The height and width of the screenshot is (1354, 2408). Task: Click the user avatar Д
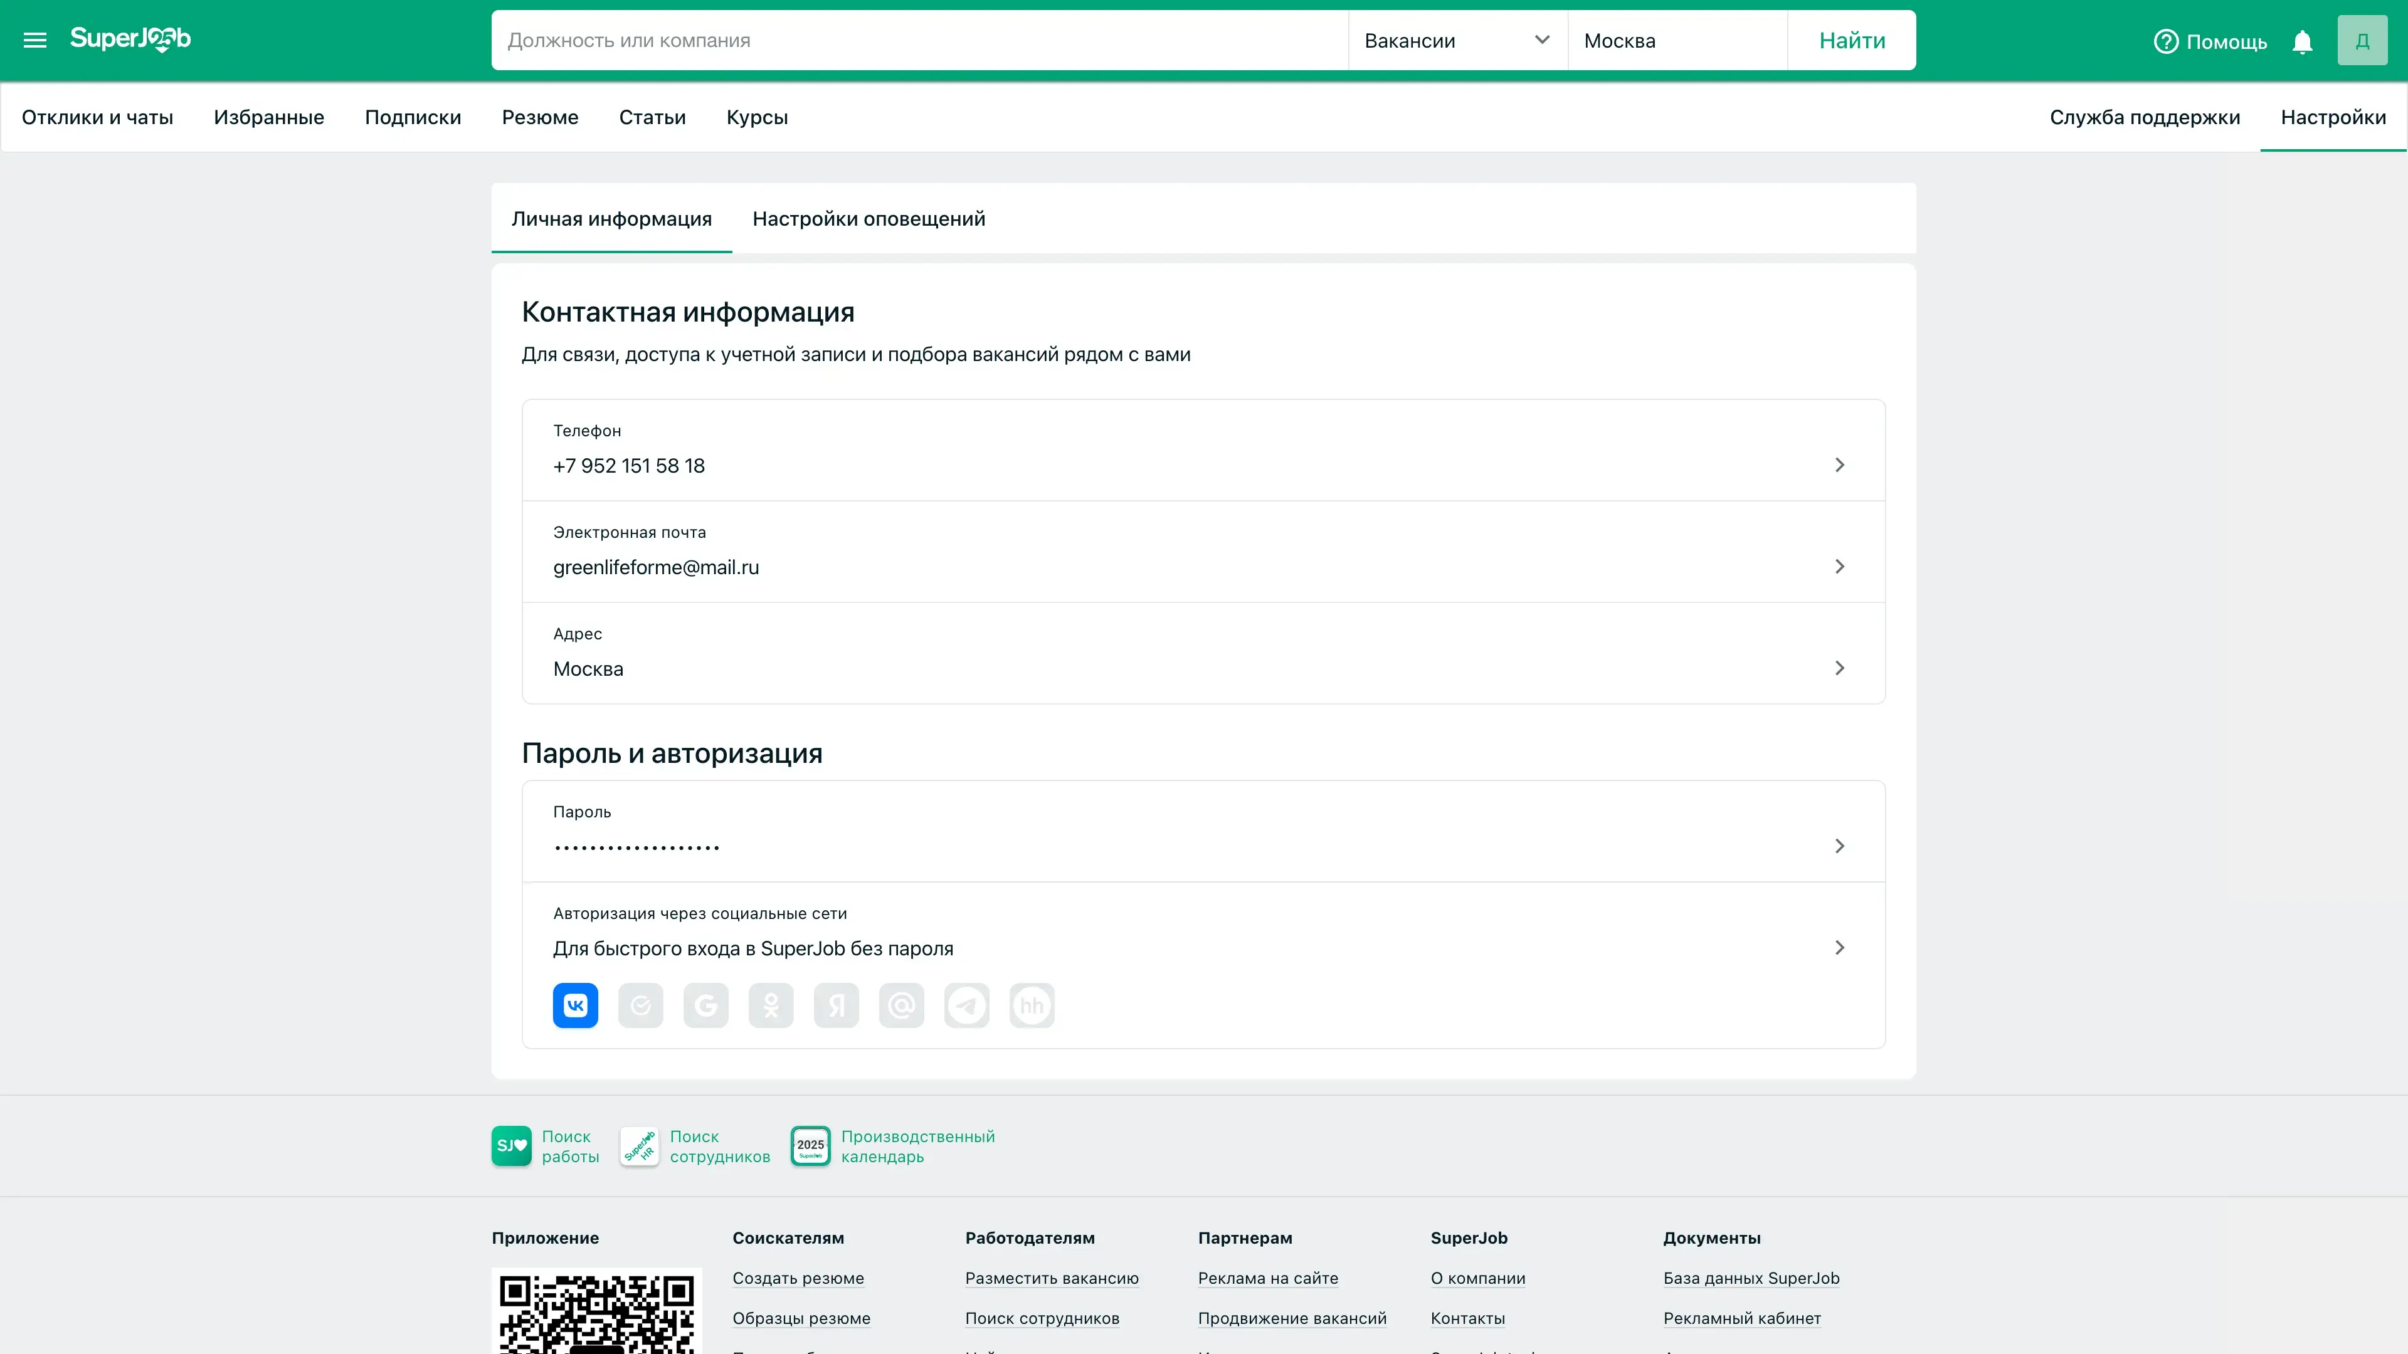click(2362, 40)
